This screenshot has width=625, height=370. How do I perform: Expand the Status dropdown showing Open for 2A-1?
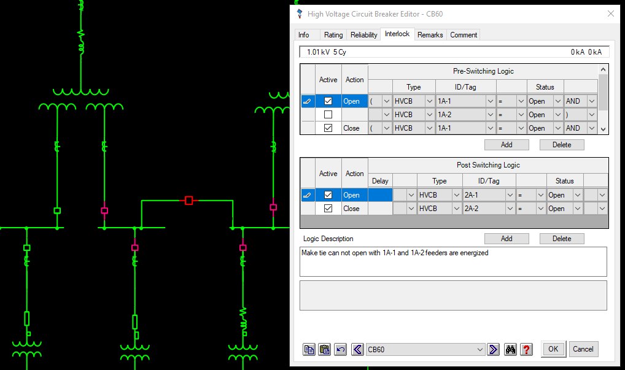(x=577, y=195)
